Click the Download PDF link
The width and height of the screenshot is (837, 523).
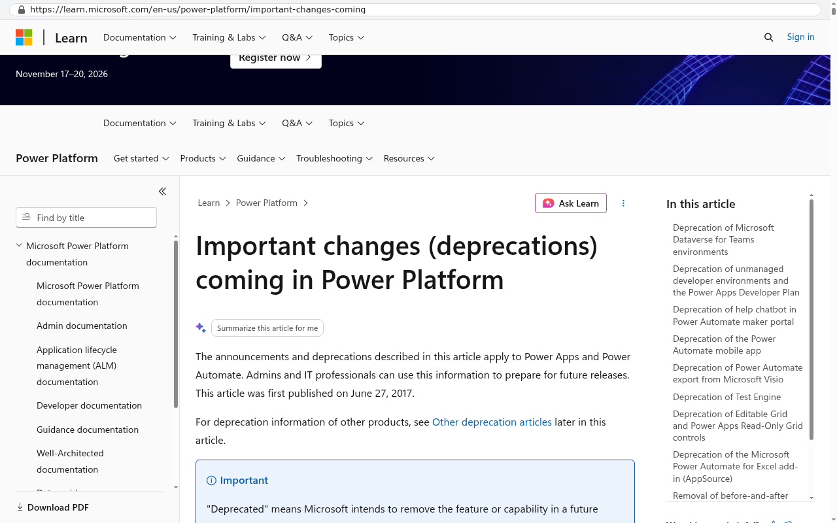(x=52, y=507)
